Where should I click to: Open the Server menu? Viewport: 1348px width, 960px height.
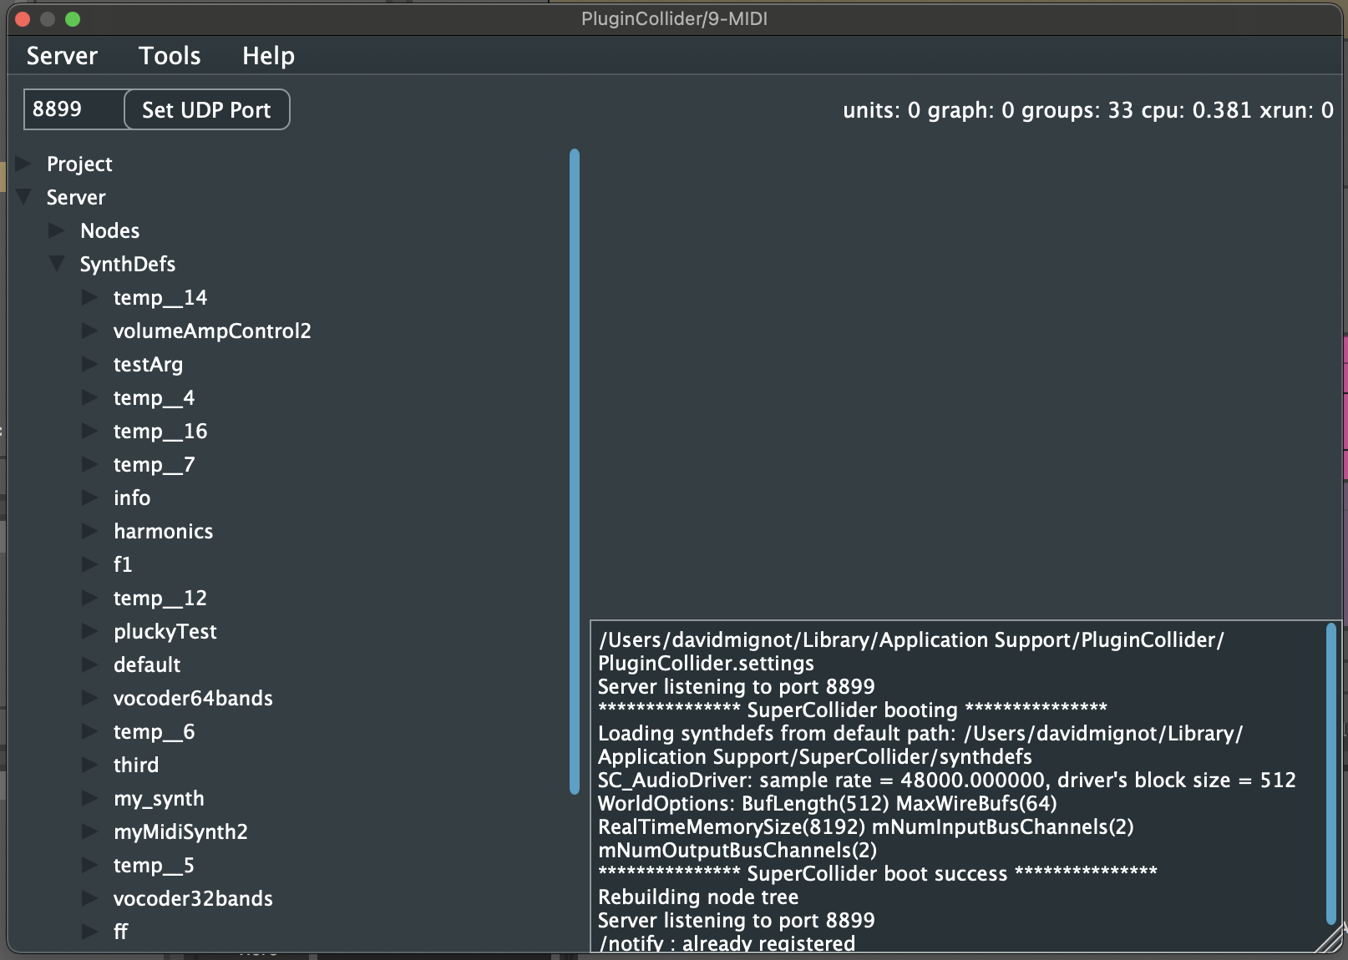[62, 56]
